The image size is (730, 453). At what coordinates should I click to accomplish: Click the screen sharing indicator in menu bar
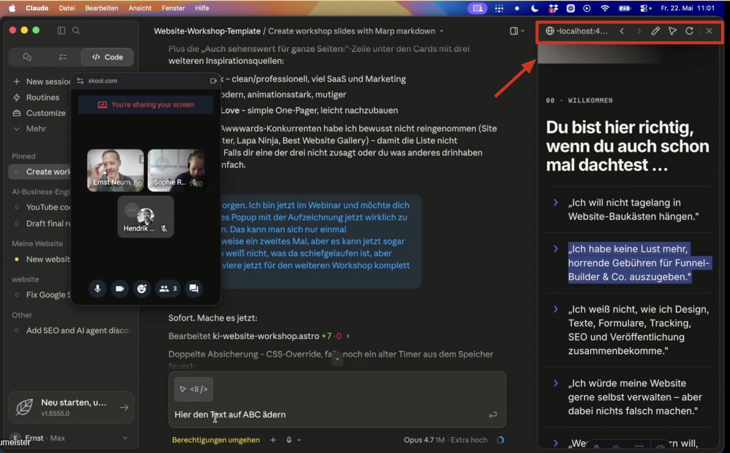478,8
